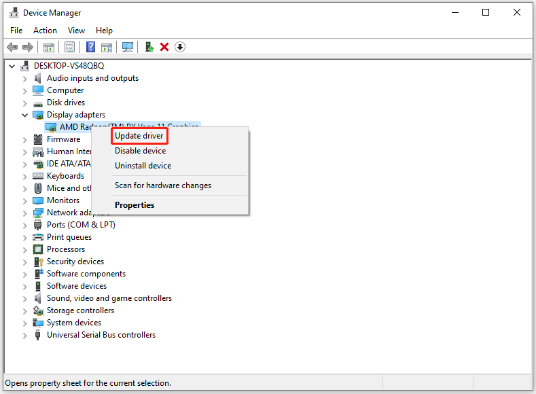Collapse the Display adapters category
The image size is (536, 394).
[x=25, y=115]
